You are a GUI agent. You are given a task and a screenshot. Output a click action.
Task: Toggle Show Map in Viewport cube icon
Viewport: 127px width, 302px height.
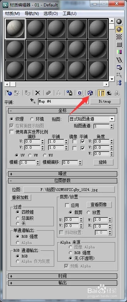click(x=90, y=93)
